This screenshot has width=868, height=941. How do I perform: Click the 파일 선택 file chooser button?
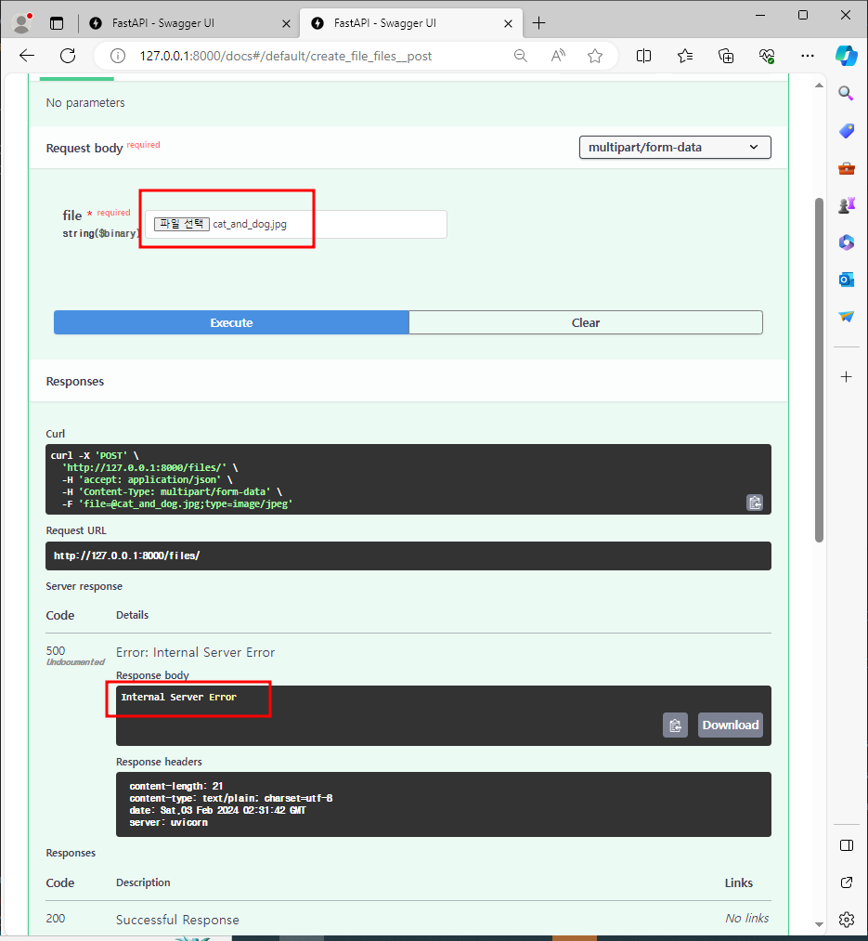click(x=181, y=224)
